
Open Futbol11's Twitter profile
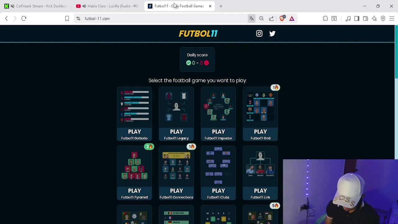coord(272,34)
